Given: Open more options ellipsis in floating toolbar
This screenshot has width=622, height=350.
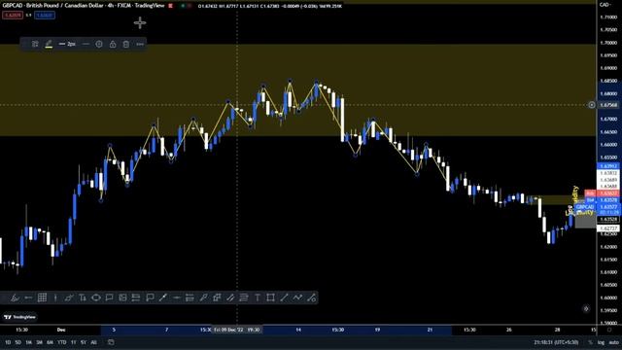Looking at the screenshot, I should tap(140, 44).
